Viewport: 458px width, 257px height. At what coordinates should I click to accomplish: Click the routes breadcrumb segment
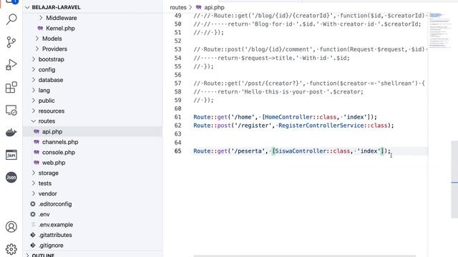(178, 7)
